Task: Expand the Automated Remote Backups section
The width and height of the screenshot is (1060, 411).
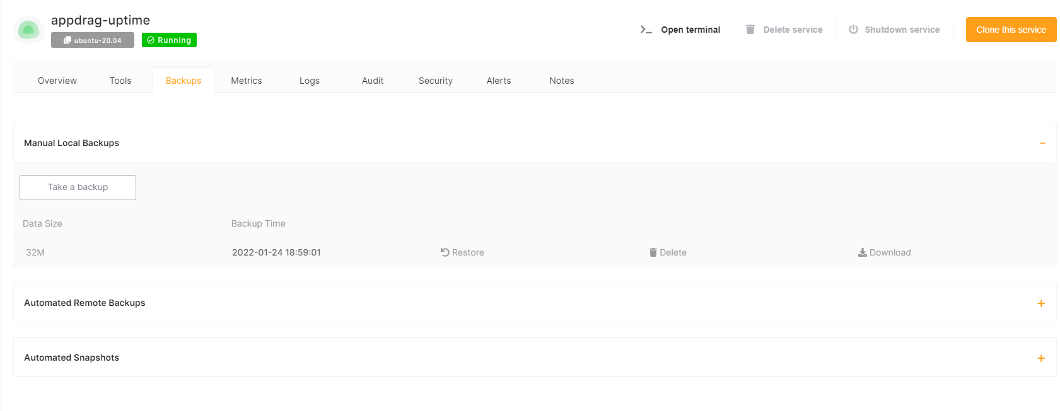Action: (x=1041, y=303)
